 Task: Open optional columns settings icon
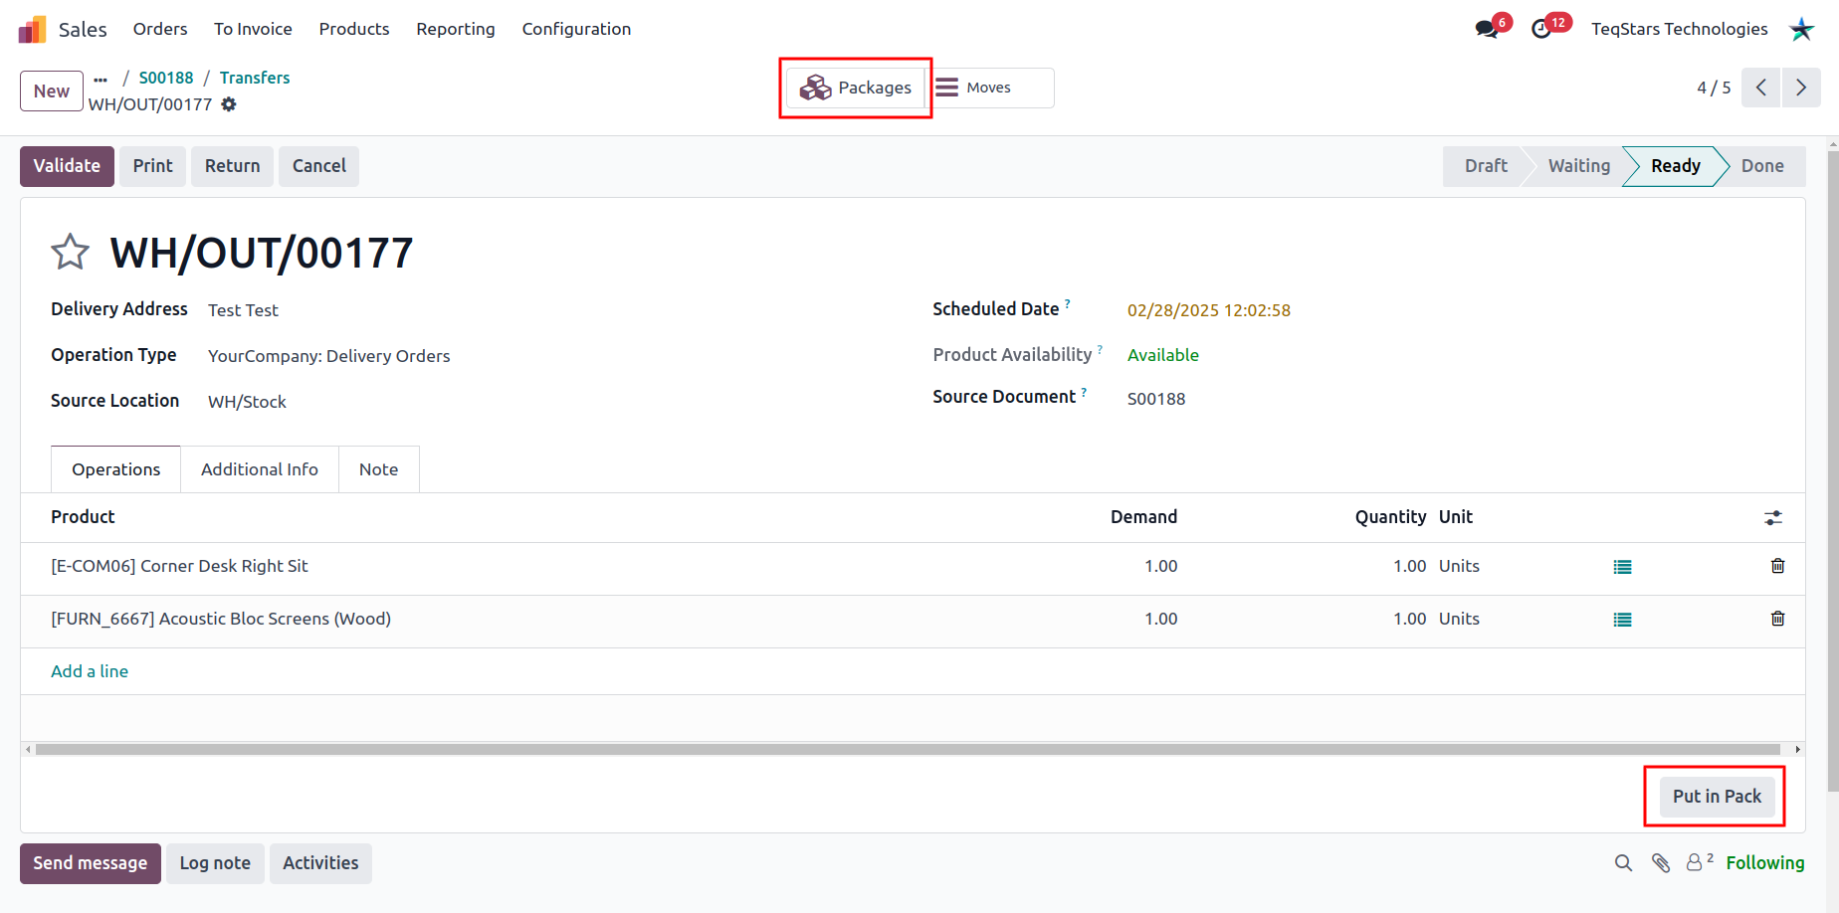[x=1773, y=518]
